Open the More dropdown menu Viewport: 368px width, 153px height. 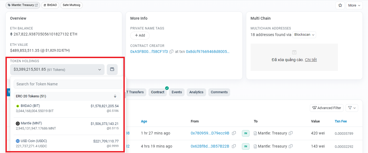(354, 5)
